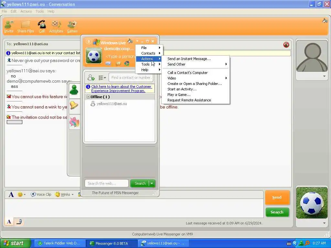The width and height of the screenshot is (331, 248).
Task: Open the Winks dropdown arrow
Action: click(73, 194)
